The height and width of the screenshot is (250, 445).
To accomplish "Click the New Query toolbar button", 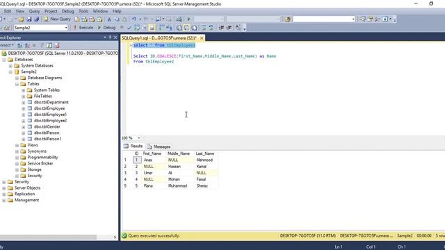I will point(57,19).
